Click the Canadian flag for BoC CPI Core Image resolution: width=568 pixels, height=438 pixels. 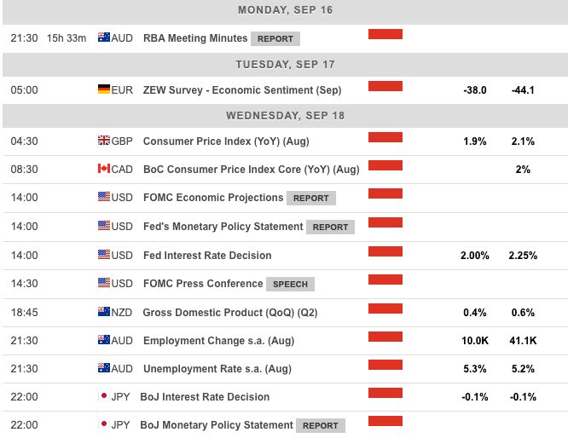coord(104,170)
